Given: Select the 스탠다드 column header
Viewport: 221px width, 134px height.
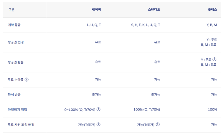Looking at the screenshot, I should click(x=154, y=10).
